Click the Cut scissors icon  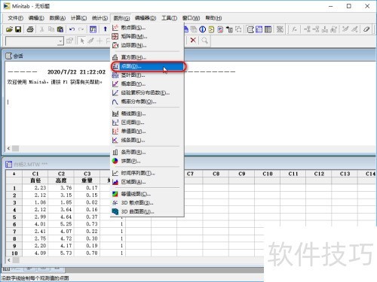click(x=42, y=29)
